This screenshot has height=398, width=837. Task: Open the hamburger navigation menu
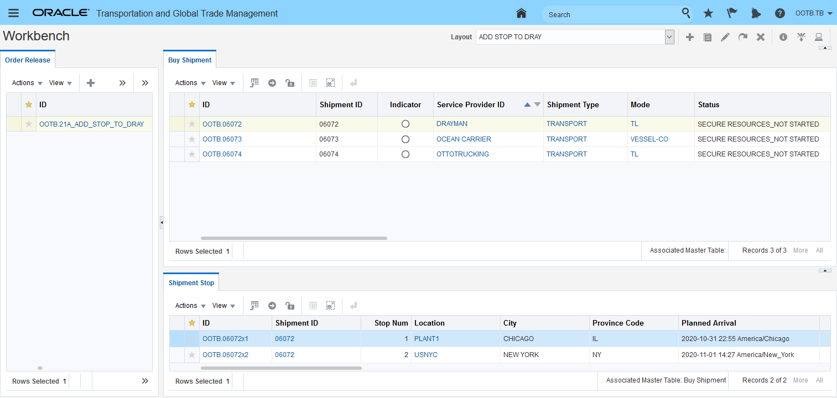[13, 13]
